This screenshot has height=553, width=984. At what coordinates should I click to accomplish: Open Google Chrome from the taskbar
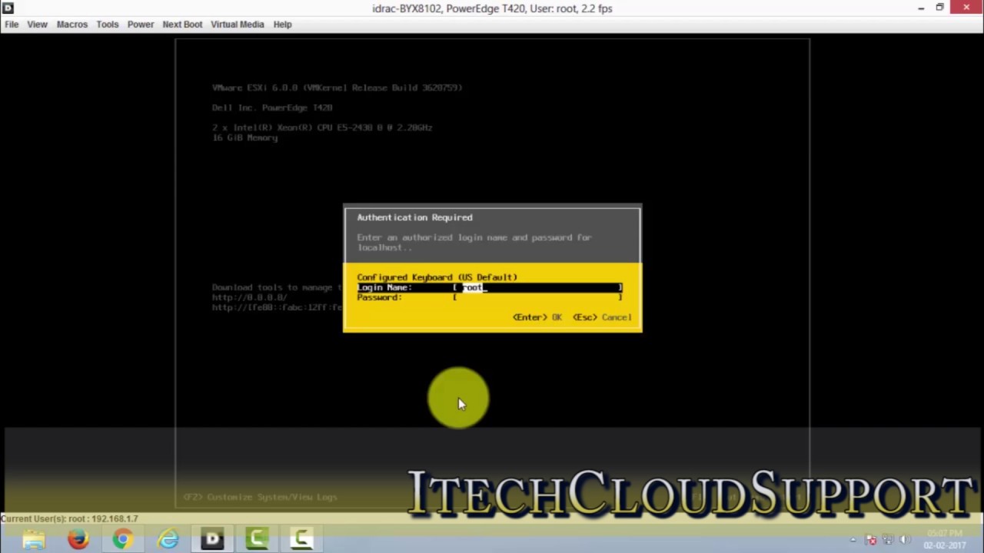tap(123, 539)
